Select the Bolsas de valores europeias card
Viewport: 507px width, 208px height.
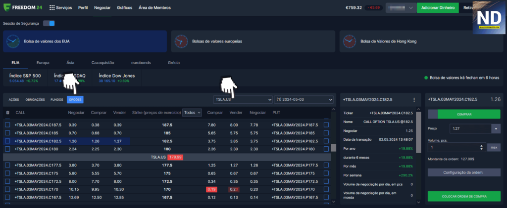pyautogui.click(x=253, y=42)
